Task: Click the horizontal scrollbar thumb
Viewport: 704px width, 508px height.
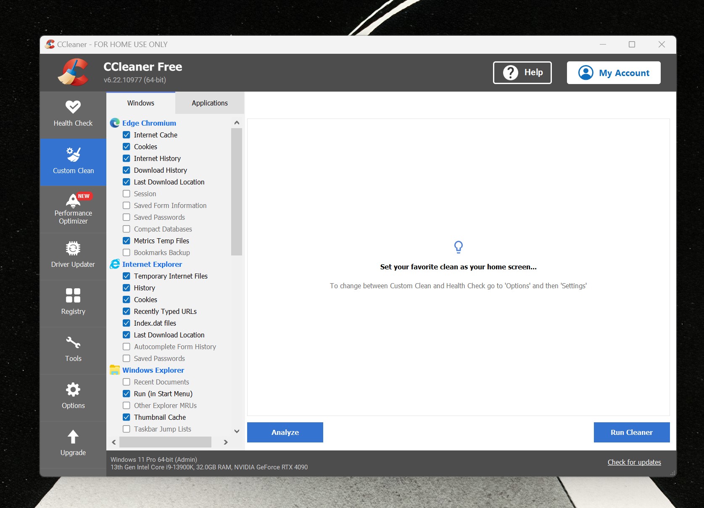Action: click(x=165, y=442)
